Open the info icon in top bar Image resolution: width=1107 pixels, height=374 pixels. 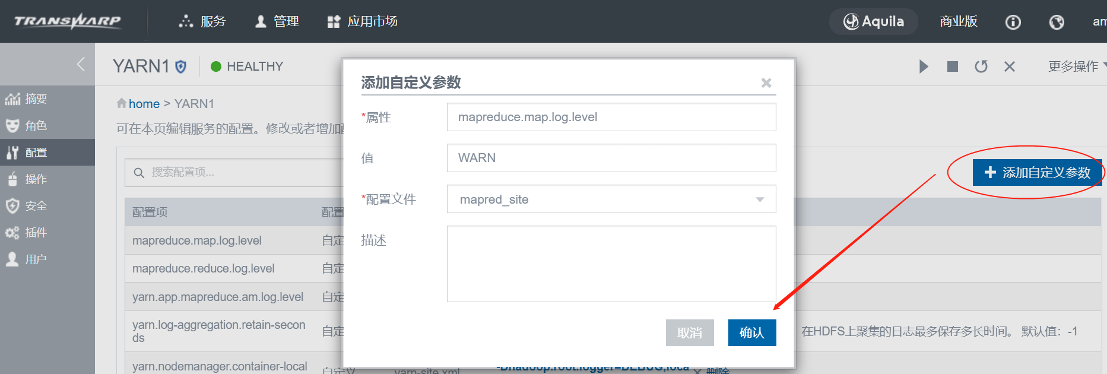1013,22
